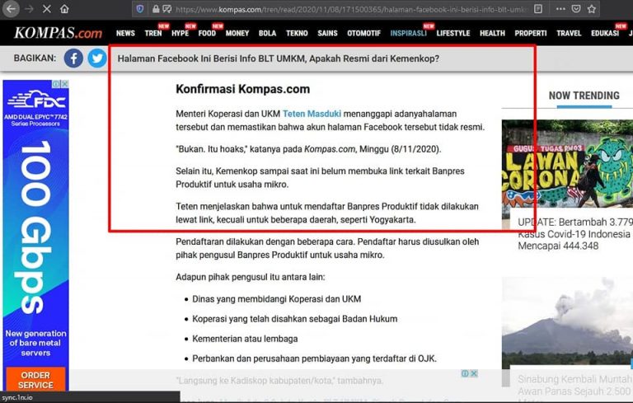Screen dimensions: 633x403
Task: Open AdChoices info on bottom banner
Action: coord(465,373)
